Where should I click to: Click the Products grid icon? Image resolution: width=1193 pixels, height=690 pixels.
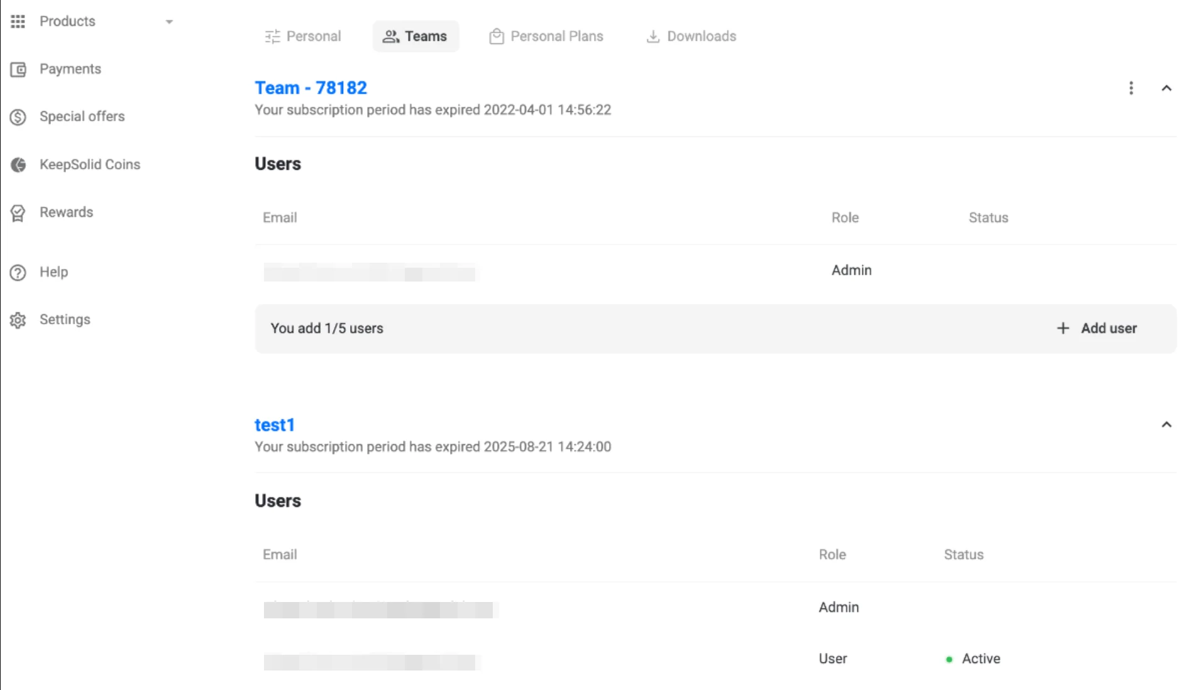pyautogui.click(x=18, y=21)
